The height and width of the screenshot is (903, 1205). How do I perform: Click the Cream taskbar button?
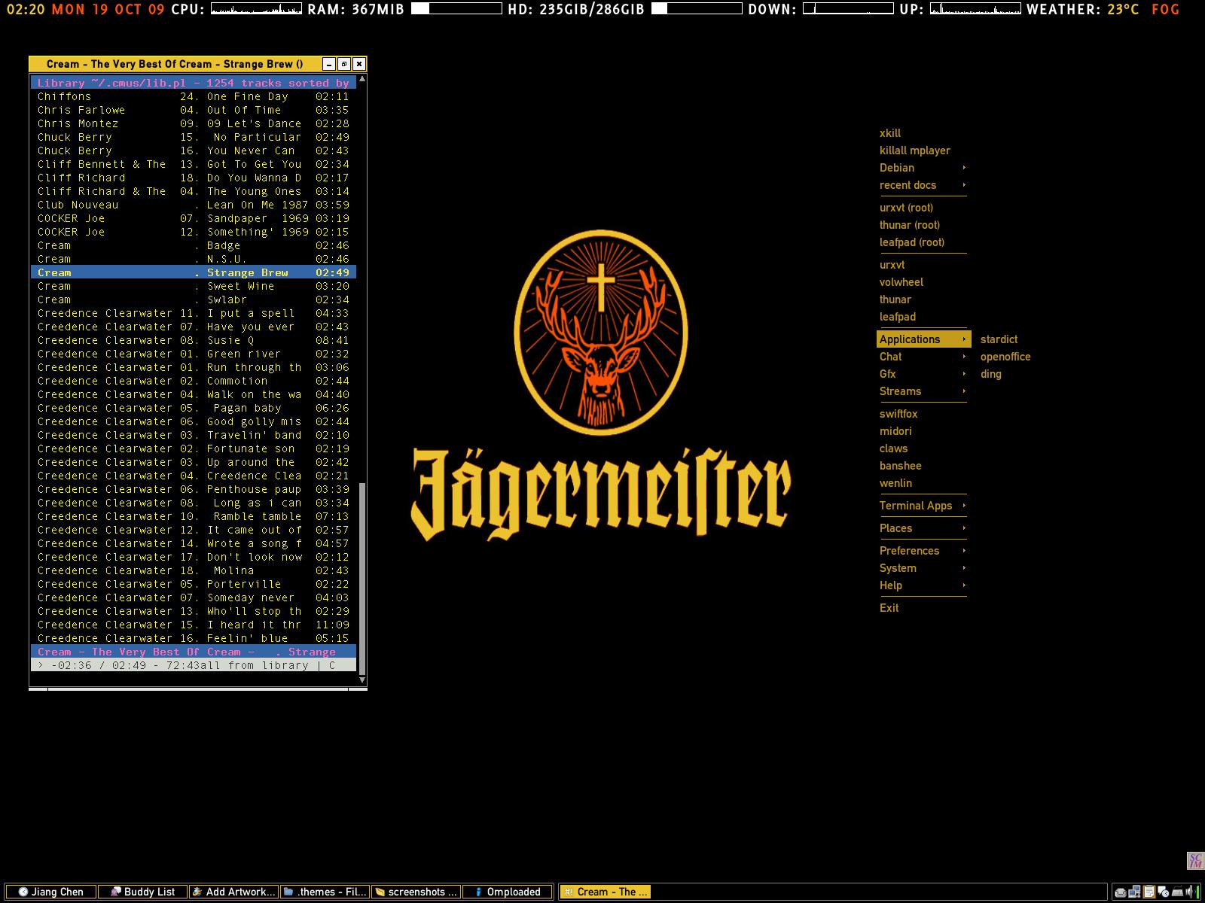tap(604, 892)
